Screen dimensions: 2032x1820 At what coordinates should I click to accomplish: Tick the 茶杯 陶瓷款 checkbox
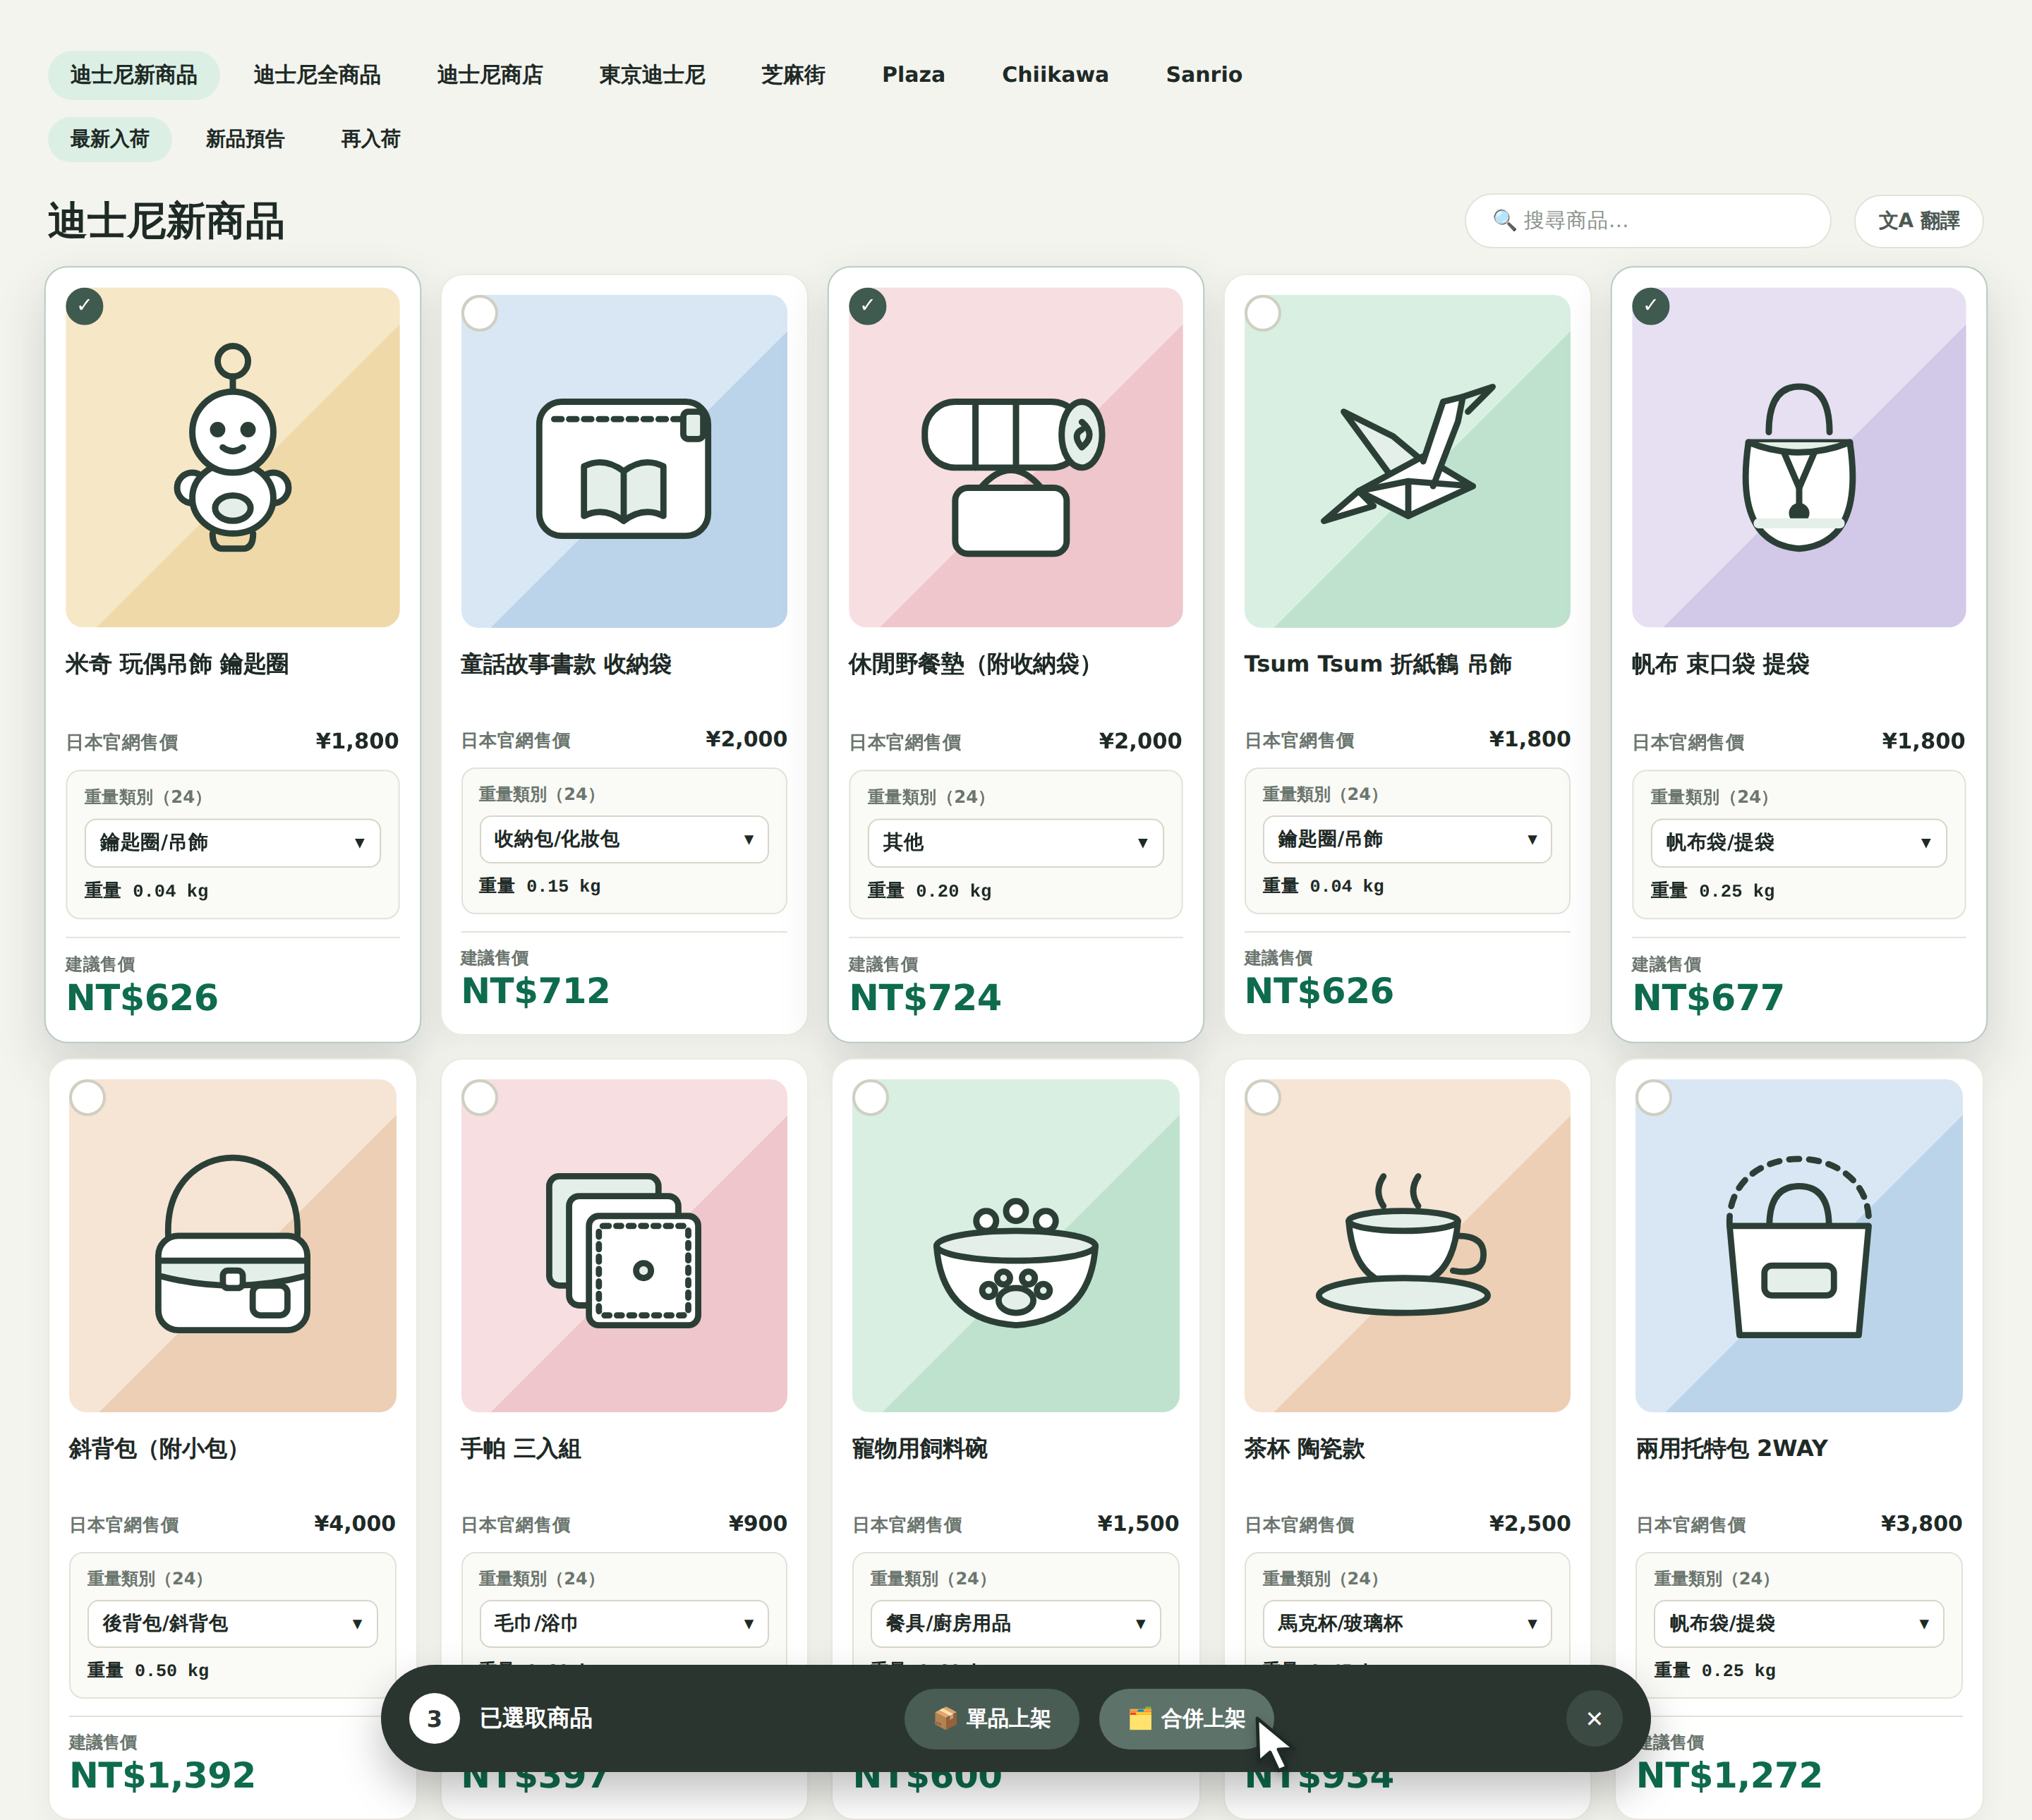pyautogui.click(x=1263, y=1097)
